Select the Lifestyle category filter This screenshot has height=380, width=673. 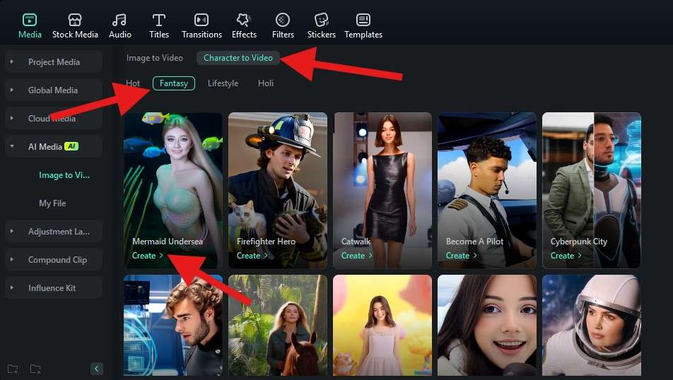(223, 83)
